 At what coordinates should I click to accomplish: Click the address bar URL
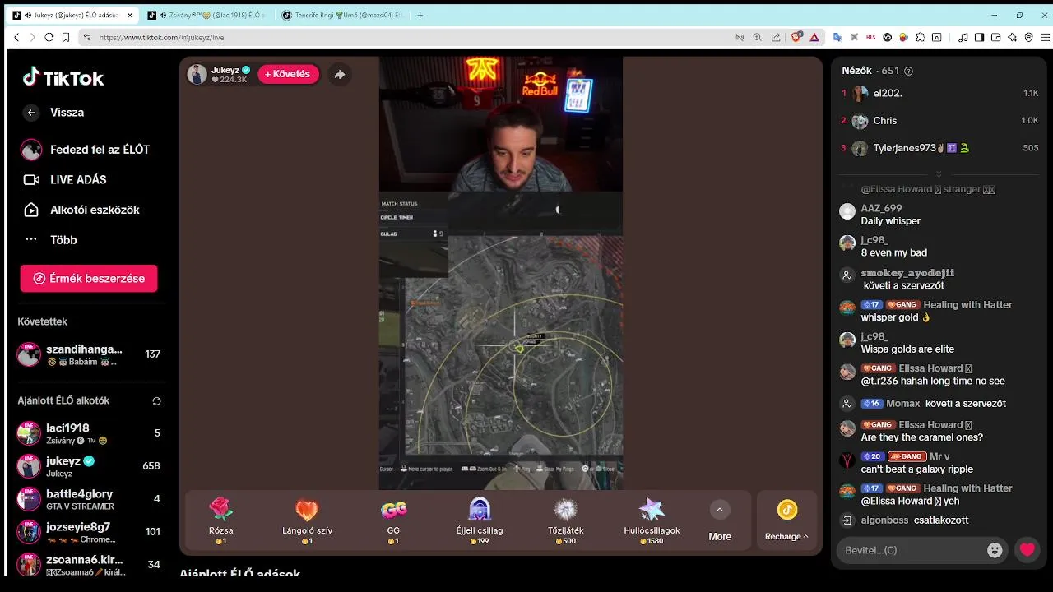click(x=161, y=37)
